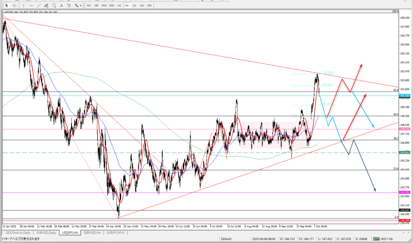
Task: Select the trendline drawing tool
Action: point(39,6)
